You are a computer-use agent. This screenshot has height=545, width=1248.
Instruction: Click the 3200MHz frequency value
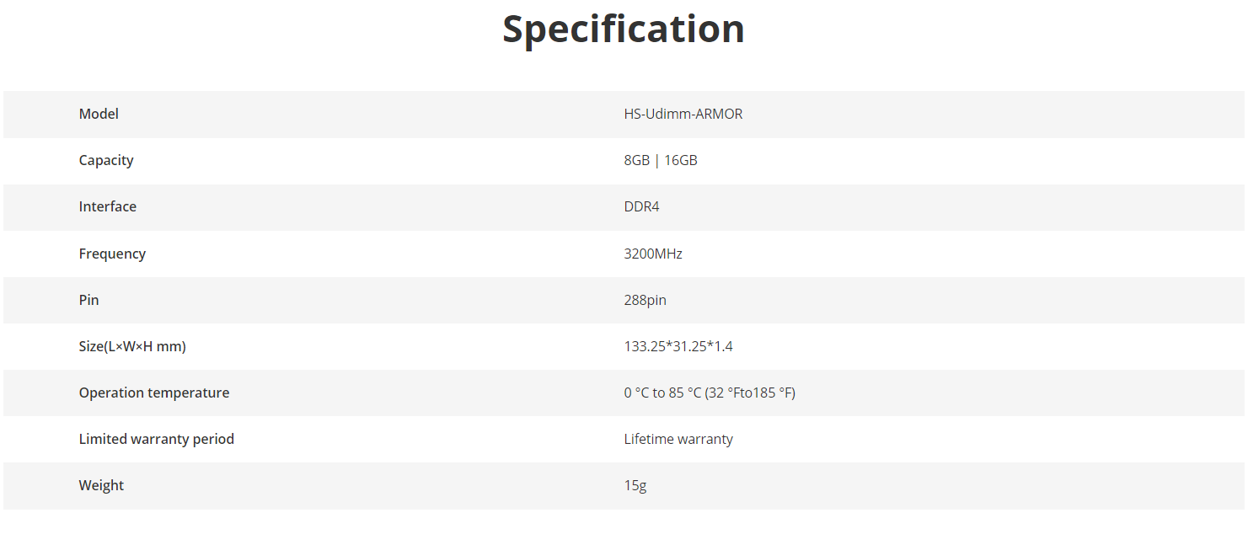(x=653, y=254)
